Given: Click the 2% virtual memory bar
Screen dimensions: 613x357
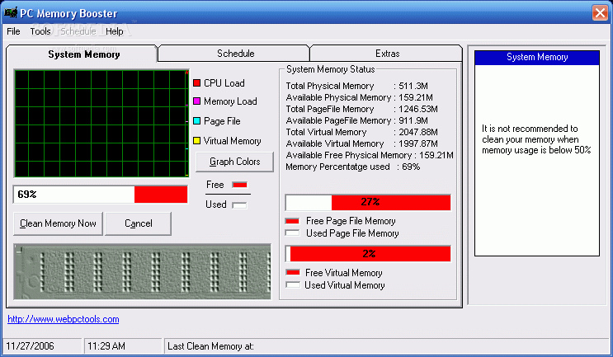Looking at the screenshot, I should (368, 253).
